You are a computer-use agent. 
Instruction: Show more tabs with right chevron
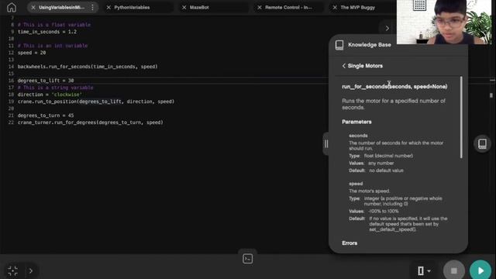pos(387,28)
